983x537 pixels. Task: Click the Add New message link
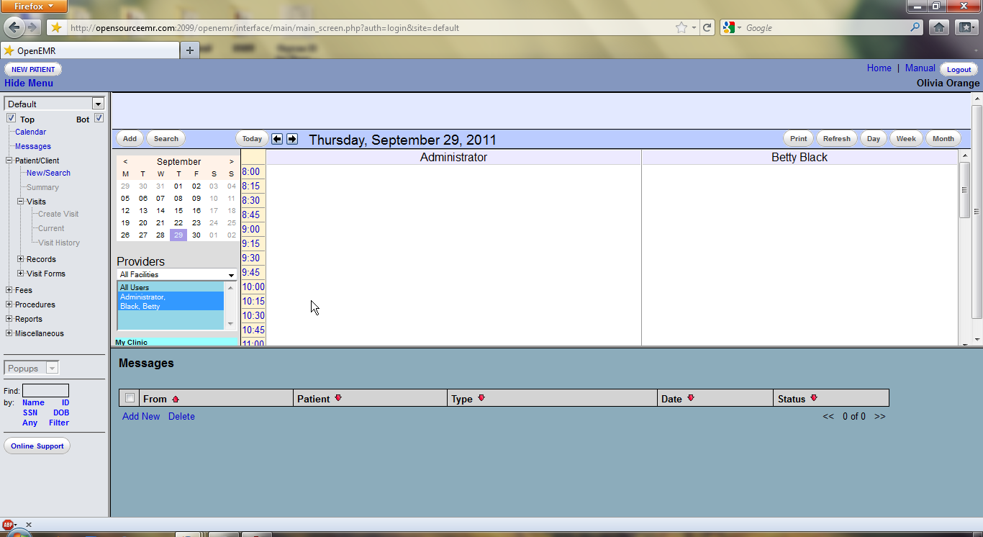pyautogui.click(x=141, y=416)
